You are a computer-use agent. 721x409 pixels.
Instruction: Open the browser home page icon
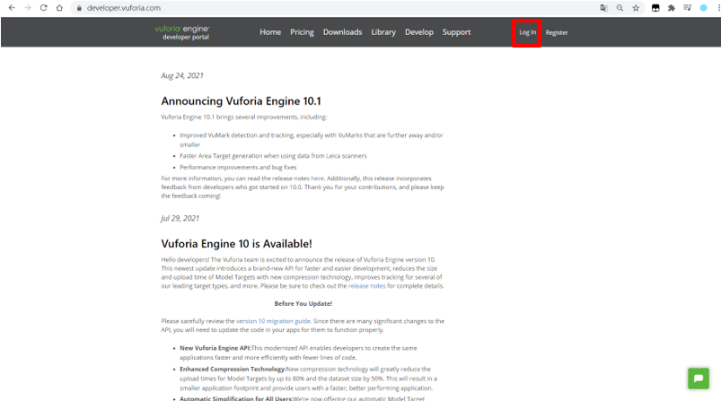[59, 8]
